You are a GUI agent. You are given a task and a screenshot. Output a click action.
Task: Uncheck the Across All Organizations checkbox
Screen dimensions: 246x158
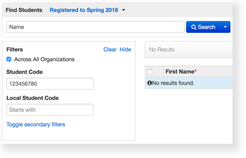(x=9, y=59)
